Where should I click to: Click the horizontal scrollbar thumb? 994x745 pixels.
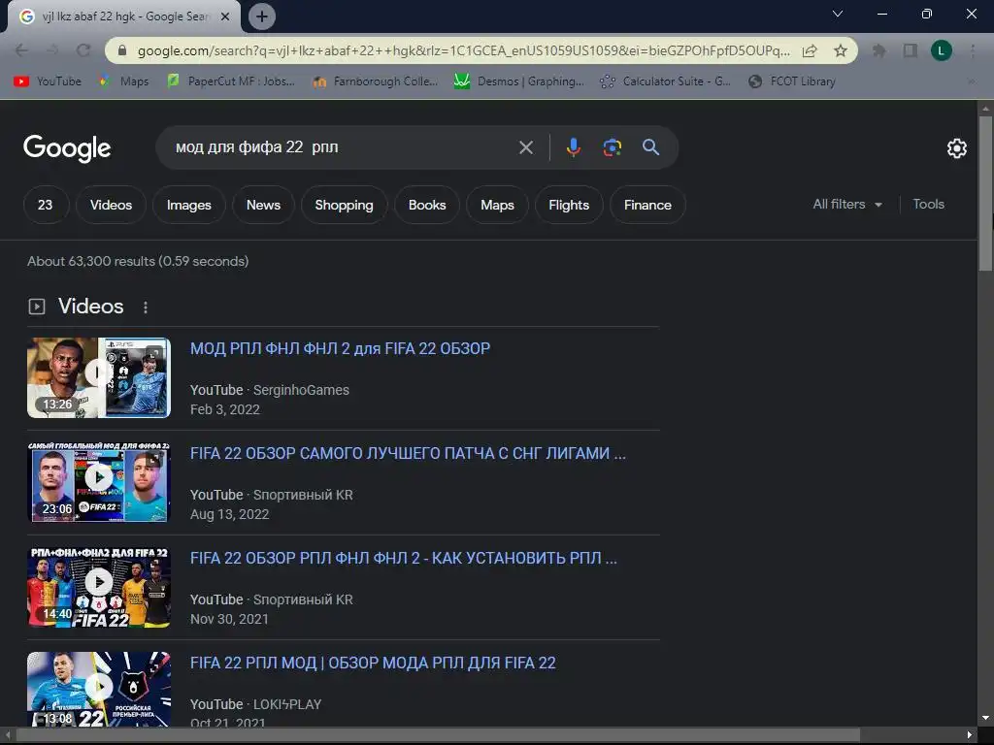click(438, 734)
